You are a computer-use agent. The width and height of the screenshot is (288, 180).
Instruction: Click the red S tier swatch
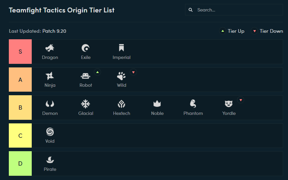point(20,51)
